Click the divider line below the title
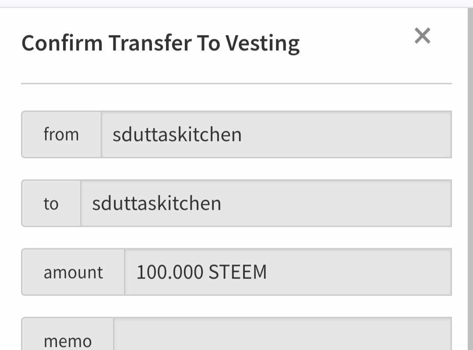This screenshot has height=350, width=473. pos(236,83)
